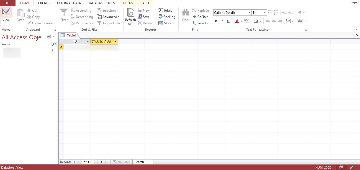Click the Totals sigma icon
The height and width of the screenshot is (170, 360).
click(160, 10)
